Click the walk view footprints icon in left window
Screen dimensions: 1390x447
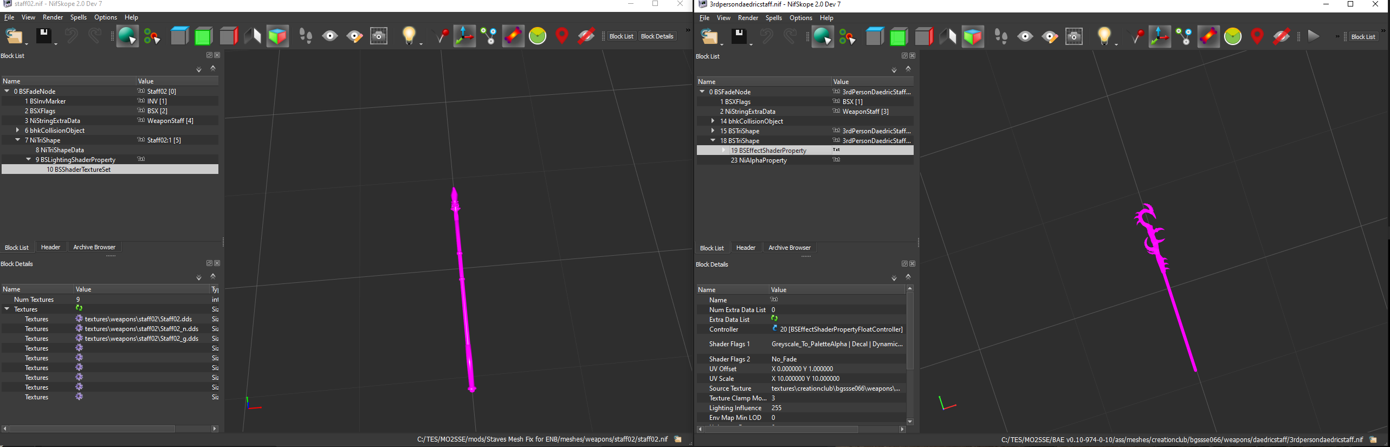[x=306, y=36]
